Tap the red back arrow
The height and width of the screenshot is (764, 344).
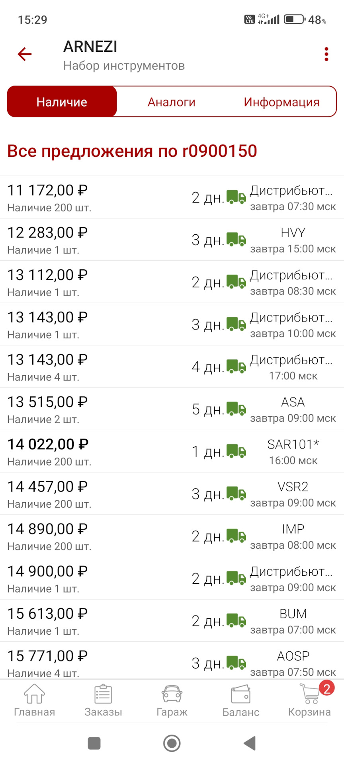pos(25,54)
